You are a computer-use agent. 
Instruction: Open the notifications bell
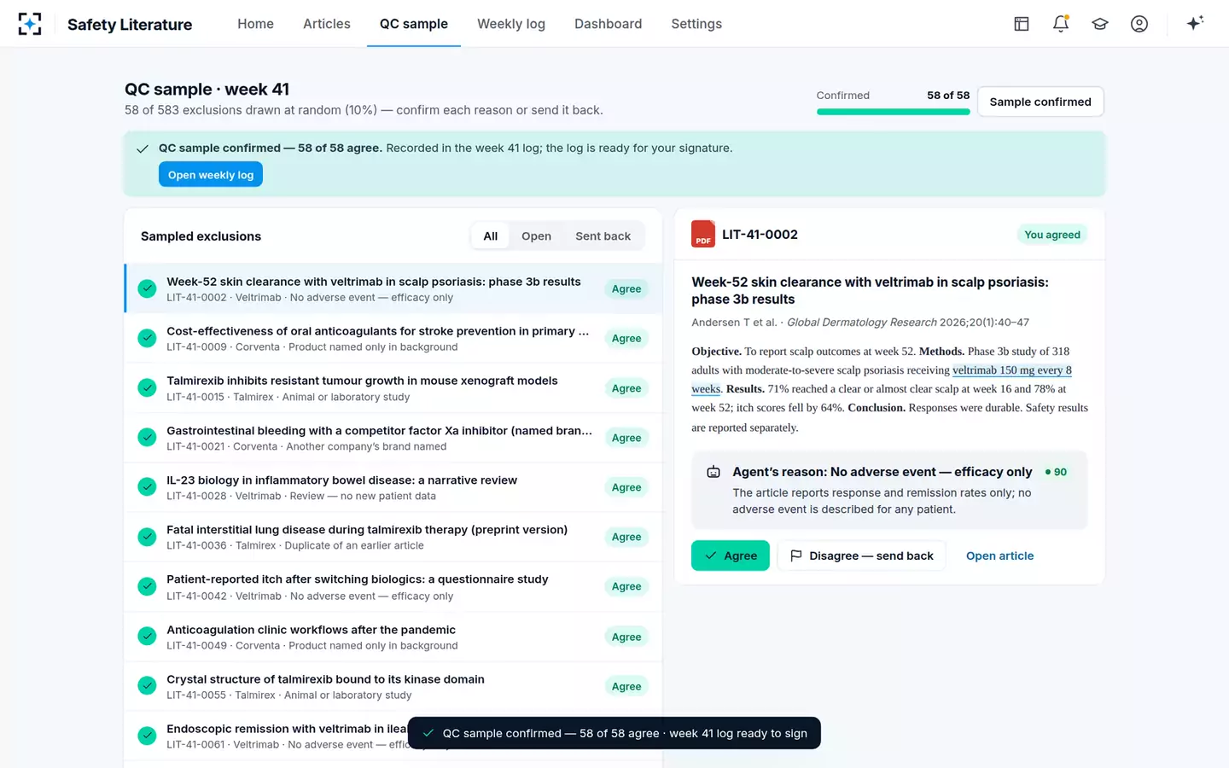tap(1061, 24)
